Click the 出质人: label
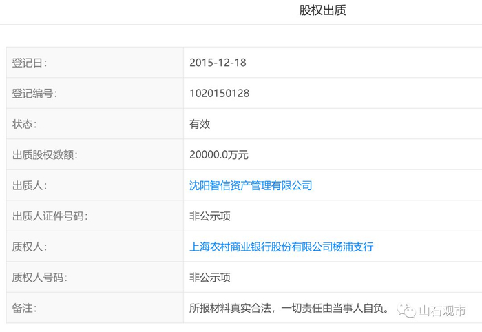482x332 pixels. click(x=29, y=186)
